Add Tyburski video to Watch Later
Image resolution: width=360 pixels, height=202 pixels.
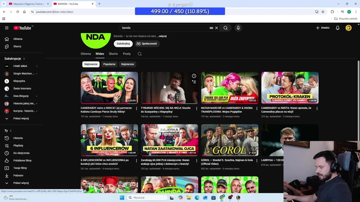pyautogui.click(x=194, y=76)
